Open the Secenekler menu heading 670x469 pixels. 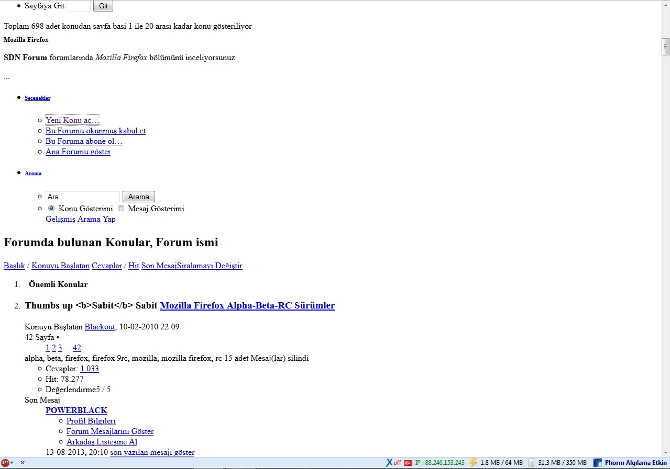pyautogui.click(x=38, y=98)
